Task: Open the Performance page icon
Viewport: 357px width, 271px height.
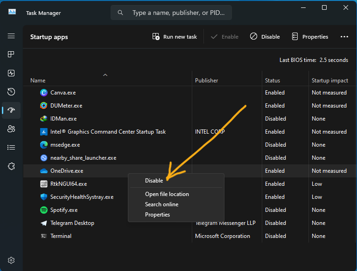Action: (x=11, y=73)
